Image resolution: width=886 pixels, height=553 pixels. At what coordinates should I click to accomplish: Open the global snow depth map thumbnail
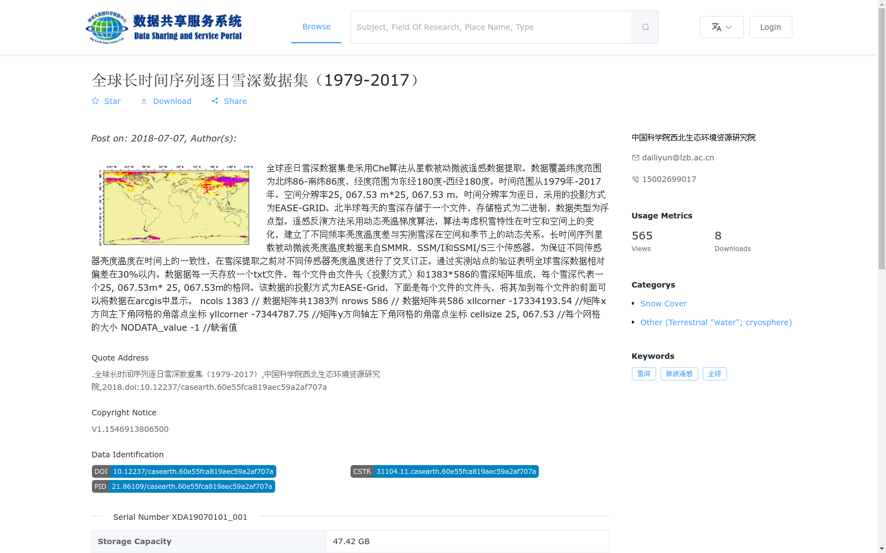point(175,205)
